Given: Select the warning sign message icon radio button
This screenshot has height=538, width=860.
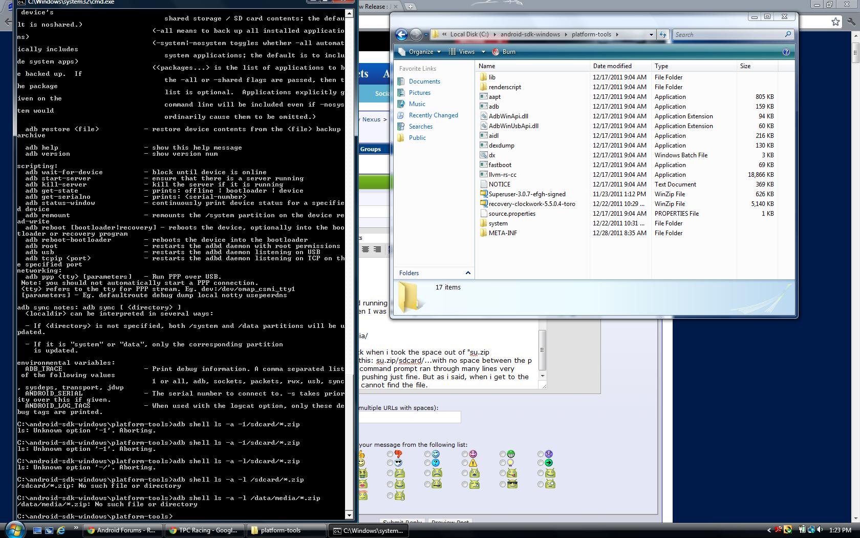Looking at the screenshot, I should pos(465,463).
